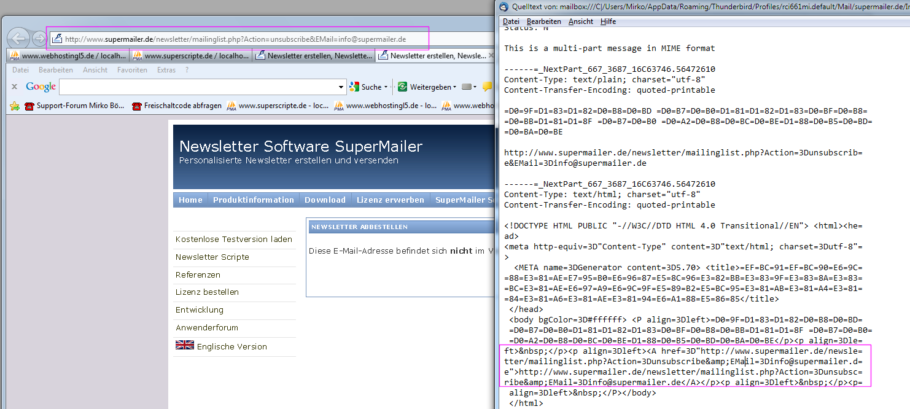Open the Lizenz bestellen sidebar link
This screenshot has height=409, width=910.
point(207,292)
